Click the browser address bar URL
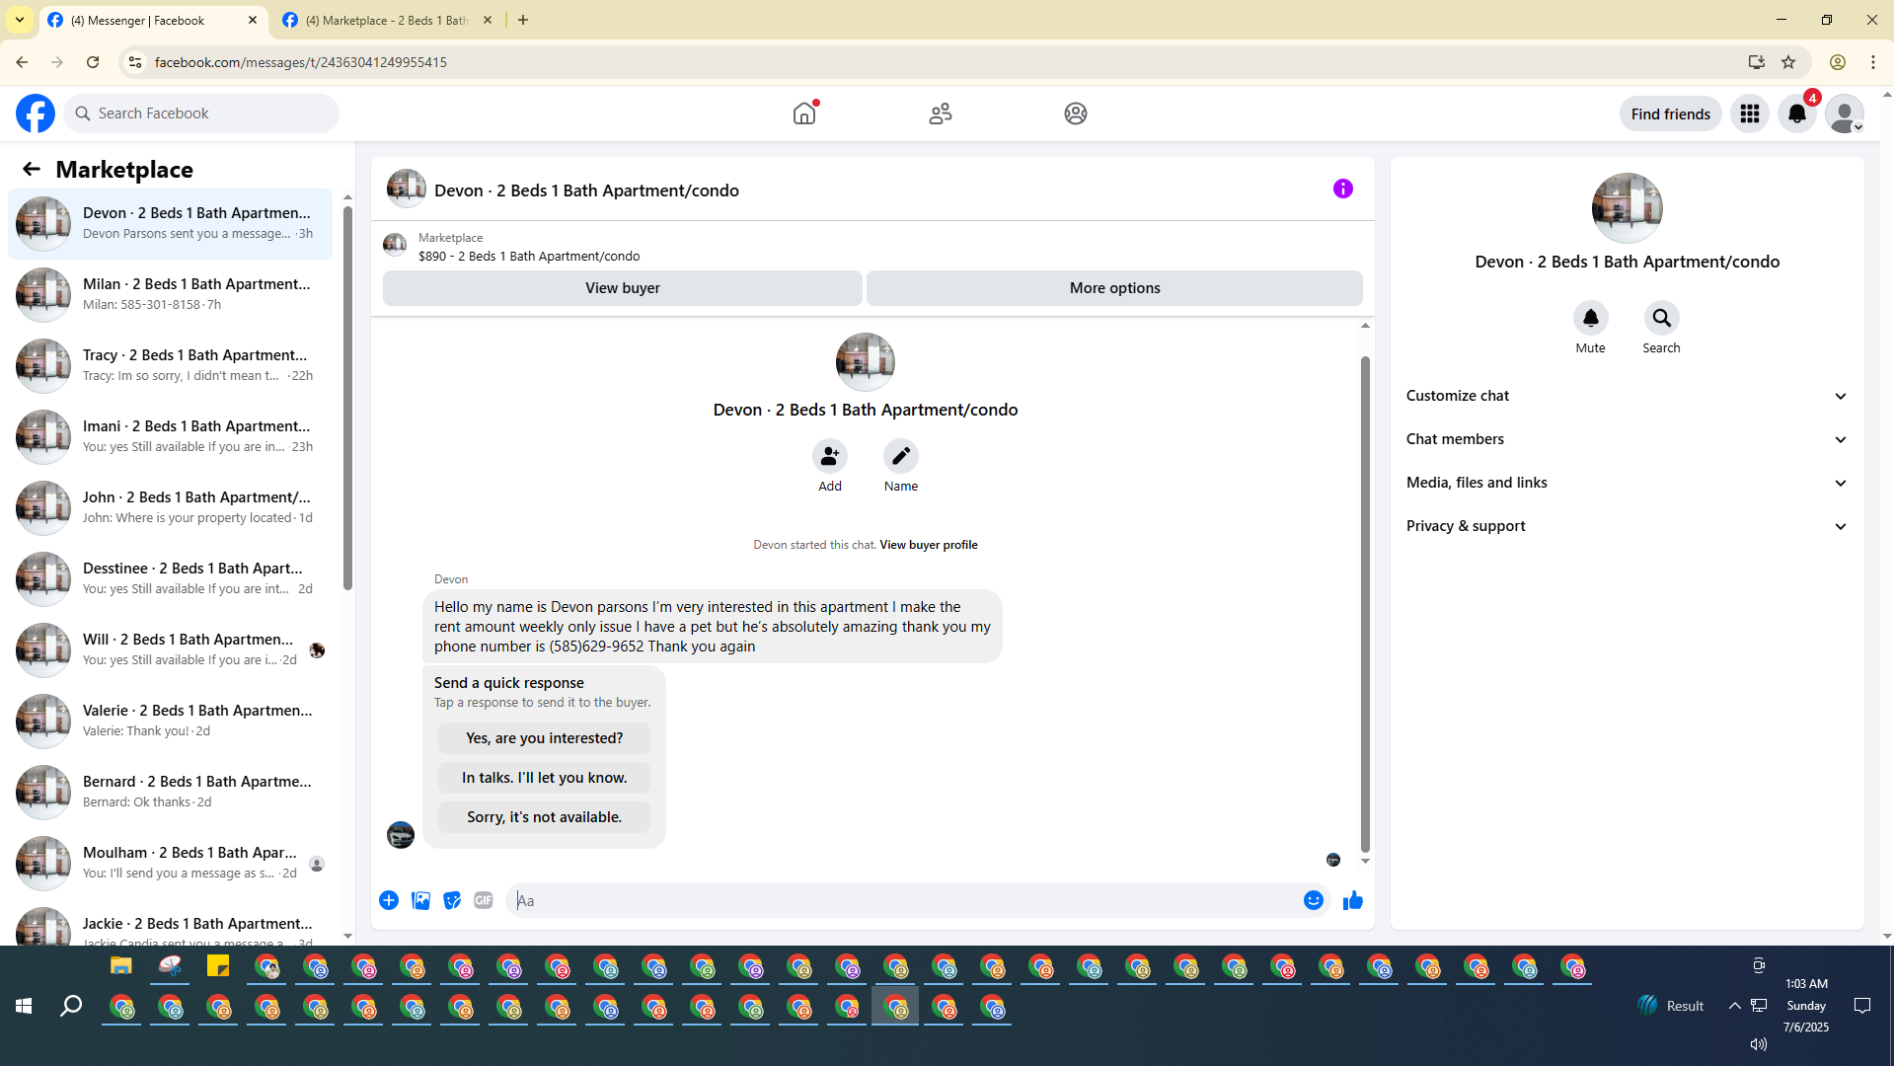The image size is (1894, 1066). pyautogui.click(x=301, y=62)
